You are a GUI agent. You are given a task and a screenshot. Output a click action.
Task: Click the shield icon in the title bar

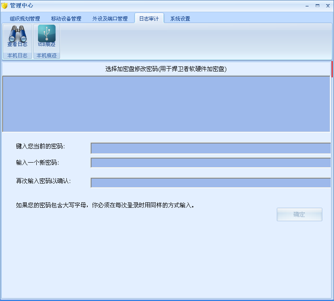click(6, 5)
